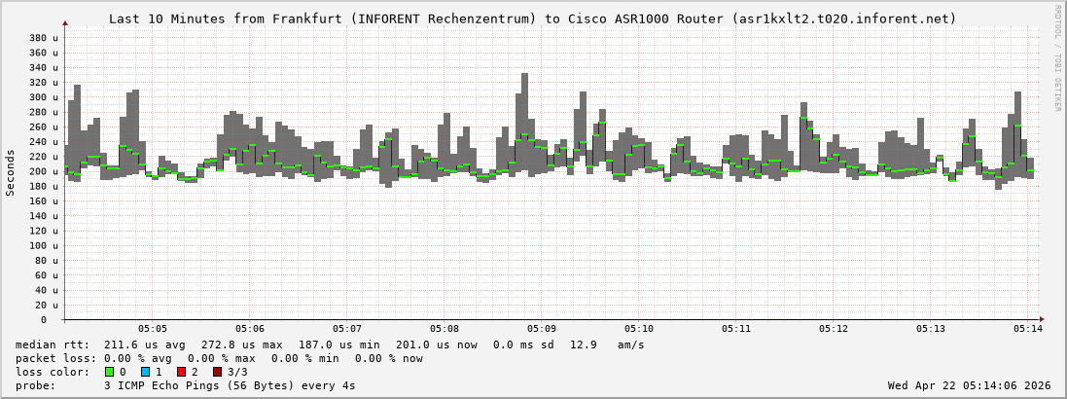Click the graph title mentioning Cisco ASR1000 Router

click(x=532, y=18)
